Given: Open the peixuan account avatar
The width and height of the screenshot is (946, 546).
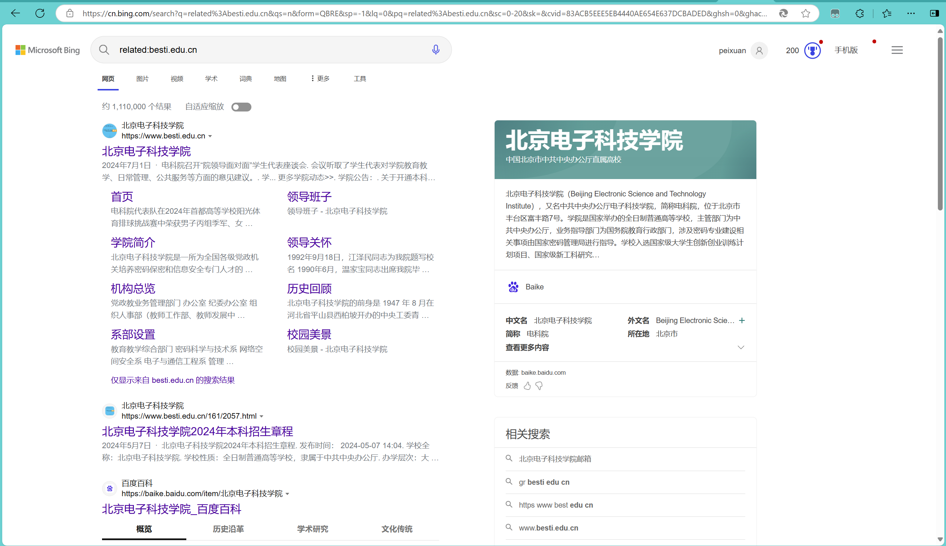Looking at the screenshot, I should 759,50.
